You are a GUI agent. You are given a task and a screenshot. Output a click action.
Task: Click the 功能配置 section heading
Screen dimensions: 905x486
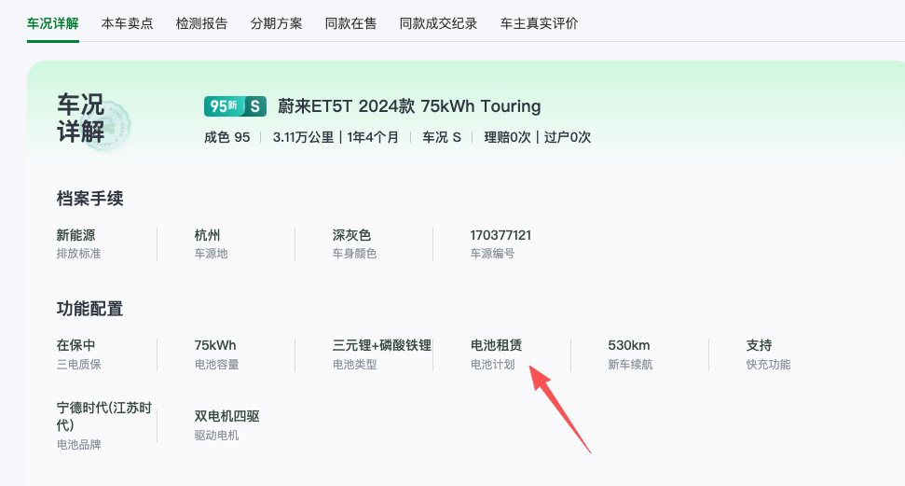(x=89, y=309)
